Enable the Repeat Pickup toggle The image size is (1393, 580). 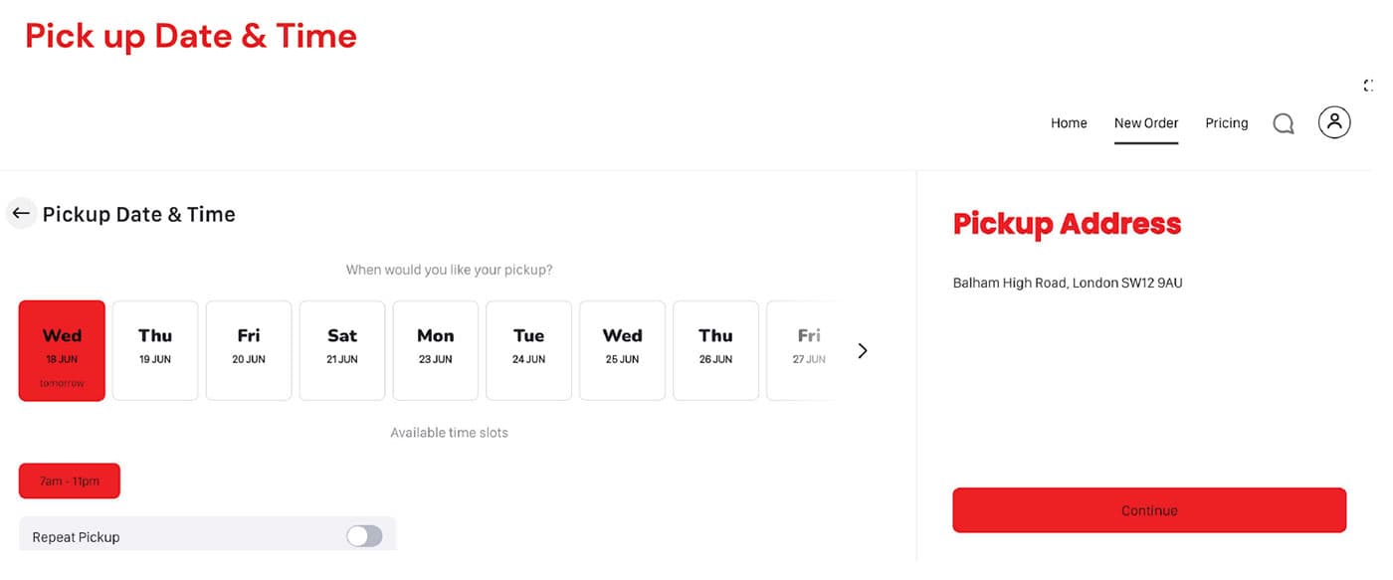(364, 536)
